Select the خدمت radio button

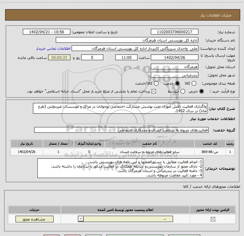tap(177, 83)
